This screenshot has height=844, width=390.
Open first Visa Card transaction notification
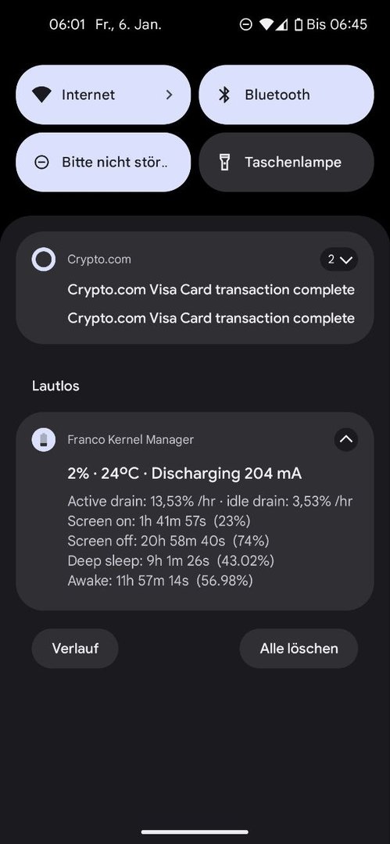(211, 290)
